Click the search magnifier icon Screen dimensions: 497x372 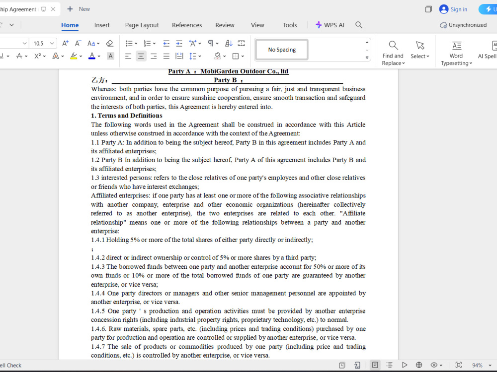[359, 25]
